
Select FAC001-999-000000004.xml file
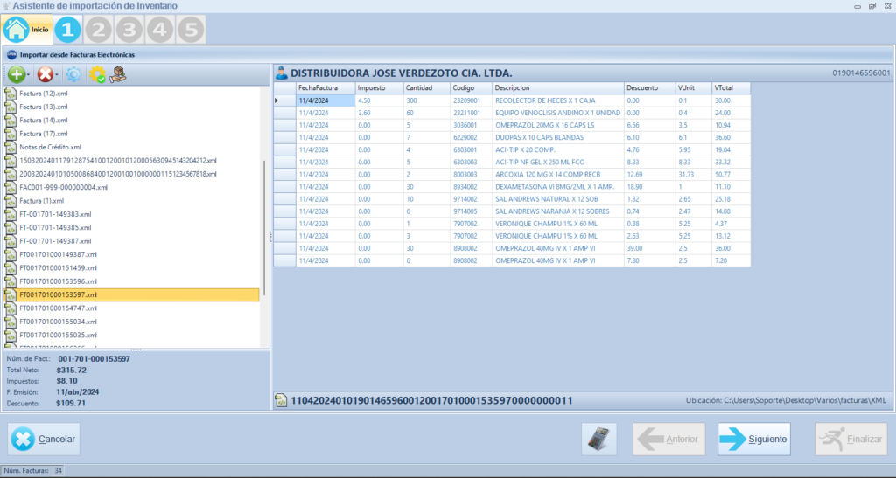[63, 187]
